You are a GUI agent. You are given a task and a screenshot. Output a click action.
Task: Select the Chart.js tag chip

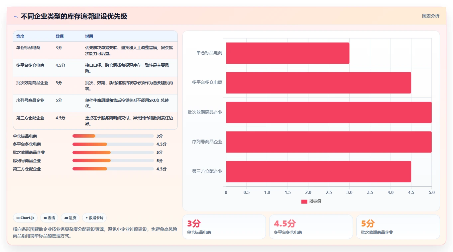click(26, 218)
